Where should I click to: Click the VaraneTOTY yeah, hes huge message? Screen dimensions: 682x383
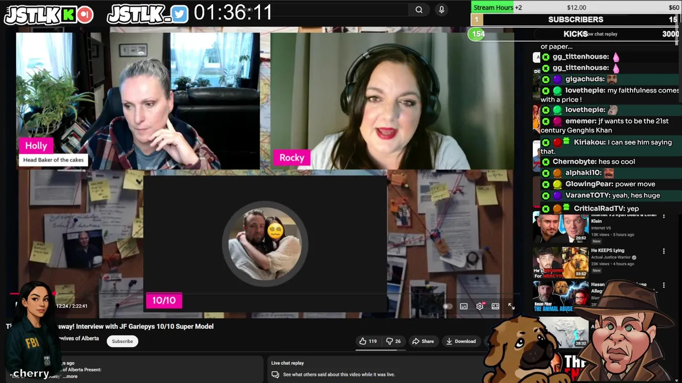tap(601, 195)
